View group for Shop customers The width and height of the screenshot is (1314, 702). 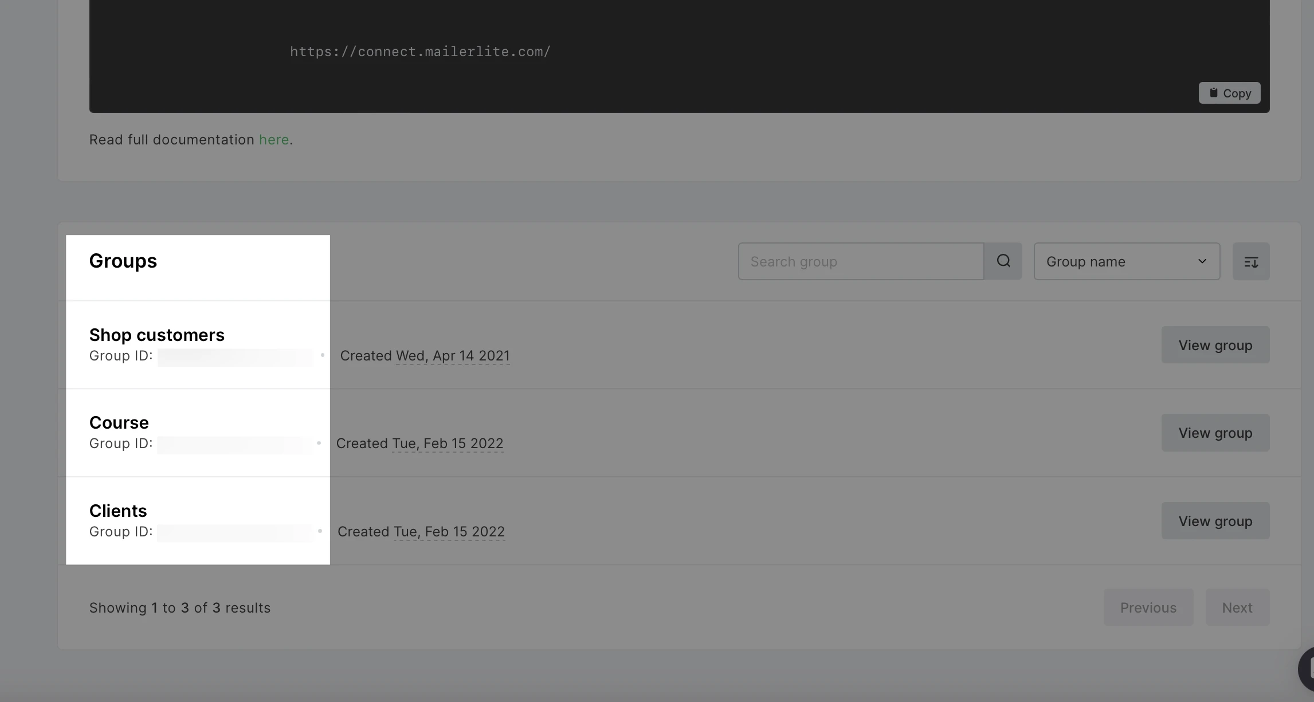(1215, 345)
